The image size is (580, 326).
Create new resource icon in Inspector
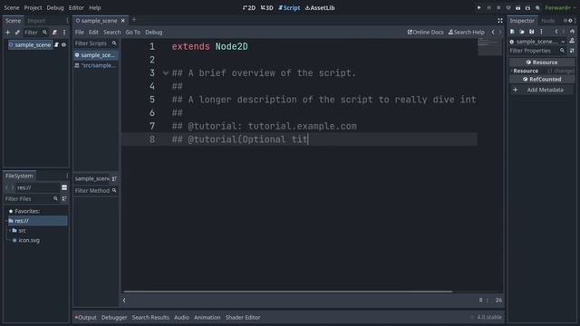(512, 32)
